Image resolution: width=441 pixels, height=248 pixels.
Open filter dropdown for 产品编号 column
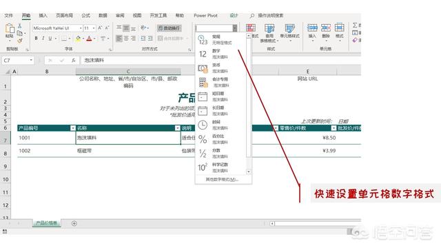coord(73,128)
